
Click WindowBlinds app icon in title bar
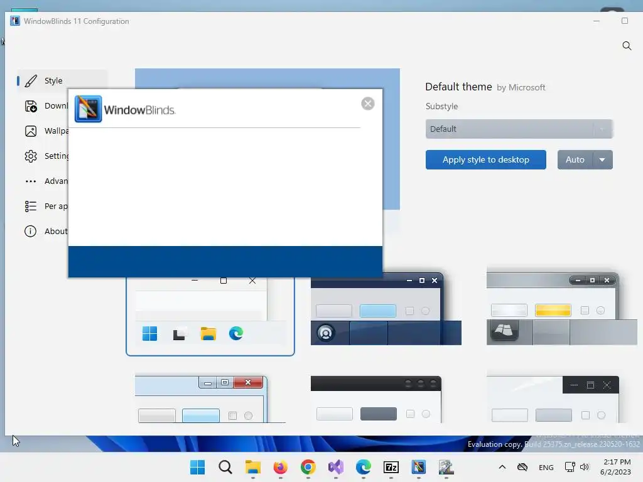click(x=15, y=21)
